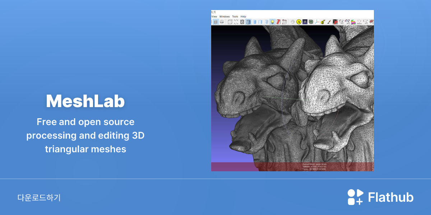
Task: Open the View menu
Action: (x=214, y=16)
